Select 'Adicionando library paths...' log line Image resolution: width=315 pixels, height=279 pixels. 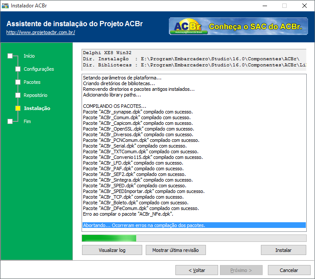[112, 95]
